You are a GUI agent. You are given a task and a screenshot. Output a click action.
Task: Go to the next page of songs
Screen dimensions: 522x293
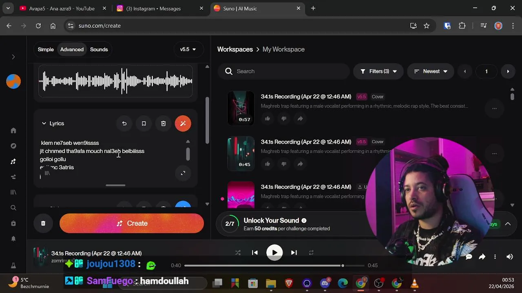coord(508,71)
